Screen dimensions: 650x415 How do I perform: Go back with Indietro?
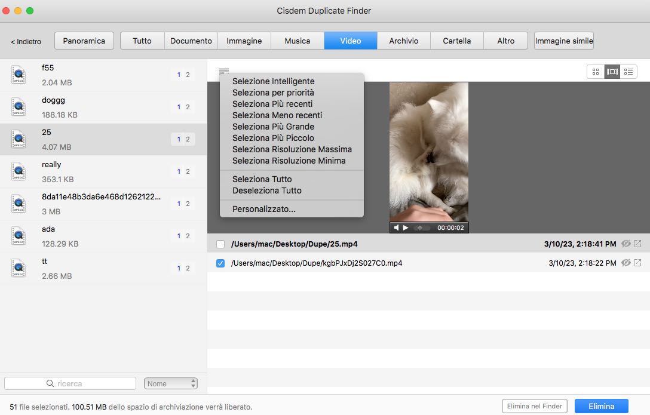[x=26, y=41]
